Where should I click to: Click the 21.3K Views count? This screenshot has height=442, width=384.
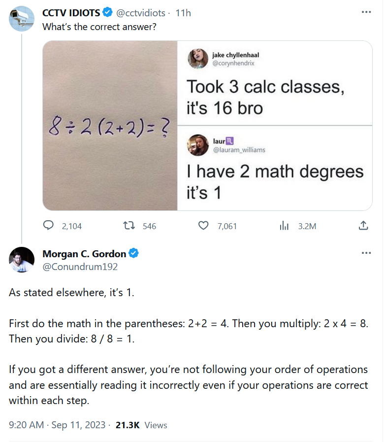point(141,425)
